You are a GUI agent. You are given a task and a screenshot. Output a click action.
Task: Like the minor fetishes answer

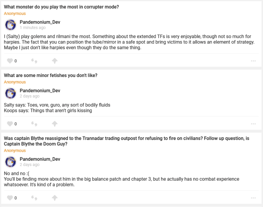(10, 124)
